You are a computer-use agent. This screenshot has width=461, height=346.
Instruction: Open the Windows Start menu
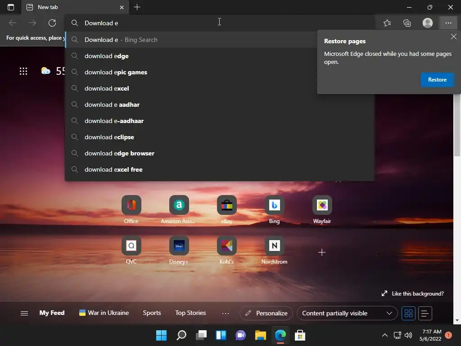tap(161, 335)
